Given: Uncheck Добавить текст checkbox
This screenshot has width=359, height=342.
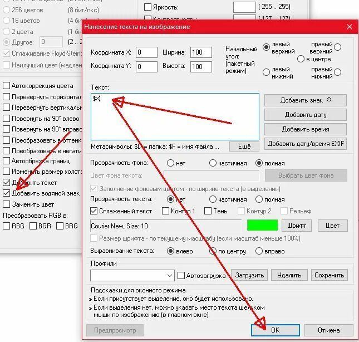Looking at the screenshot, I should click(x=6, y=183).
